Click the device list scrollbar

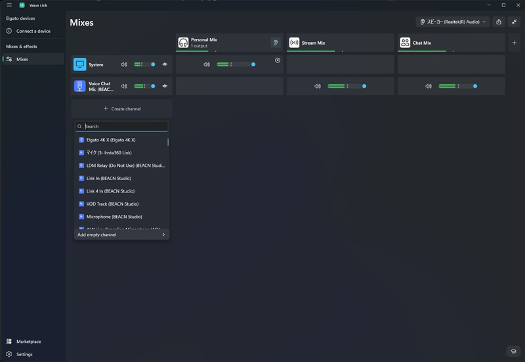click(x=168, y=142)
